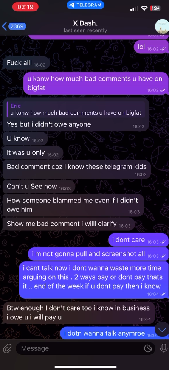Open chat info via X Dash. title

click(x=85, y=23)
